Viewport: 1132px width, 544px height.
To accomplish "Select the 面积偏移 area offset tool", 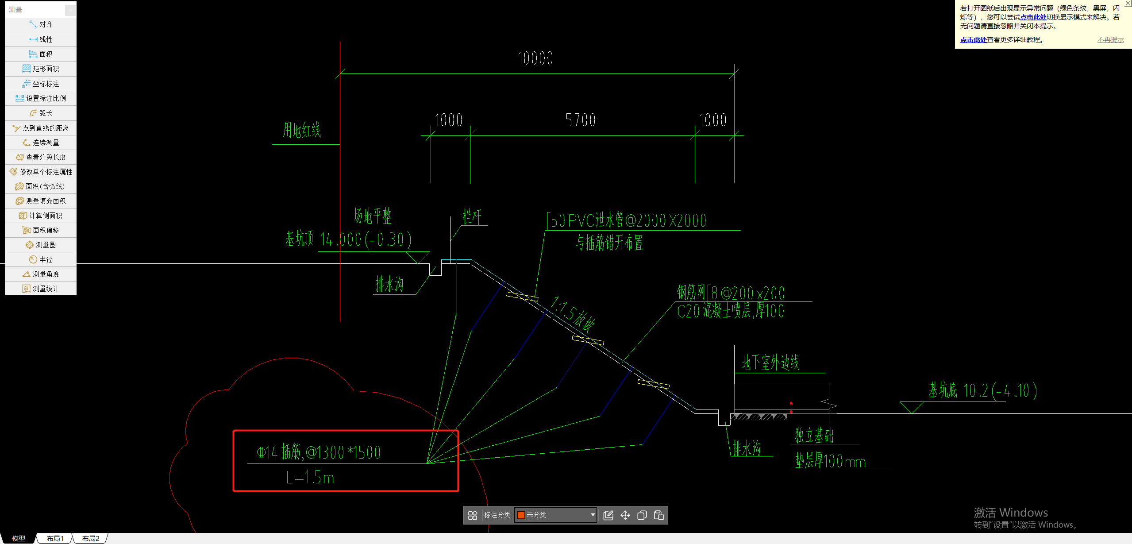I will tap(41, 230).
